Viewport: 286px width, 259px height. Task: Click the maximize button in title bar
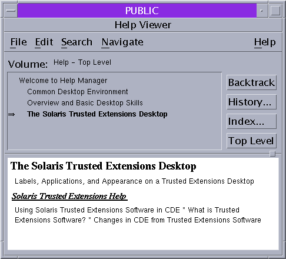point(275,11)
